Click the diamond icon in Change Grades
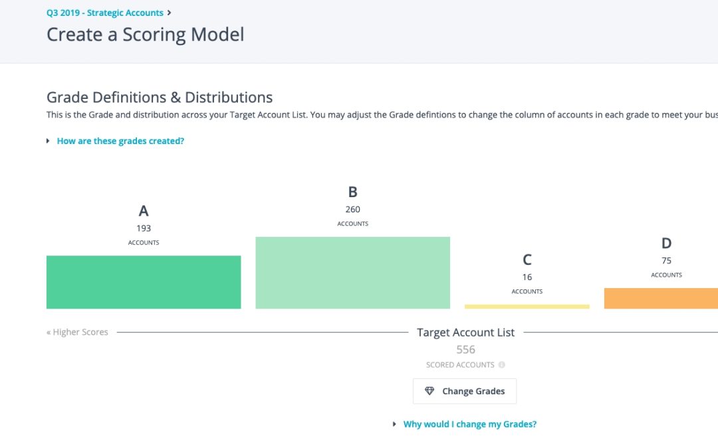Image resolution: width=718 pixels, height=448 pixels. pos(429,392)
